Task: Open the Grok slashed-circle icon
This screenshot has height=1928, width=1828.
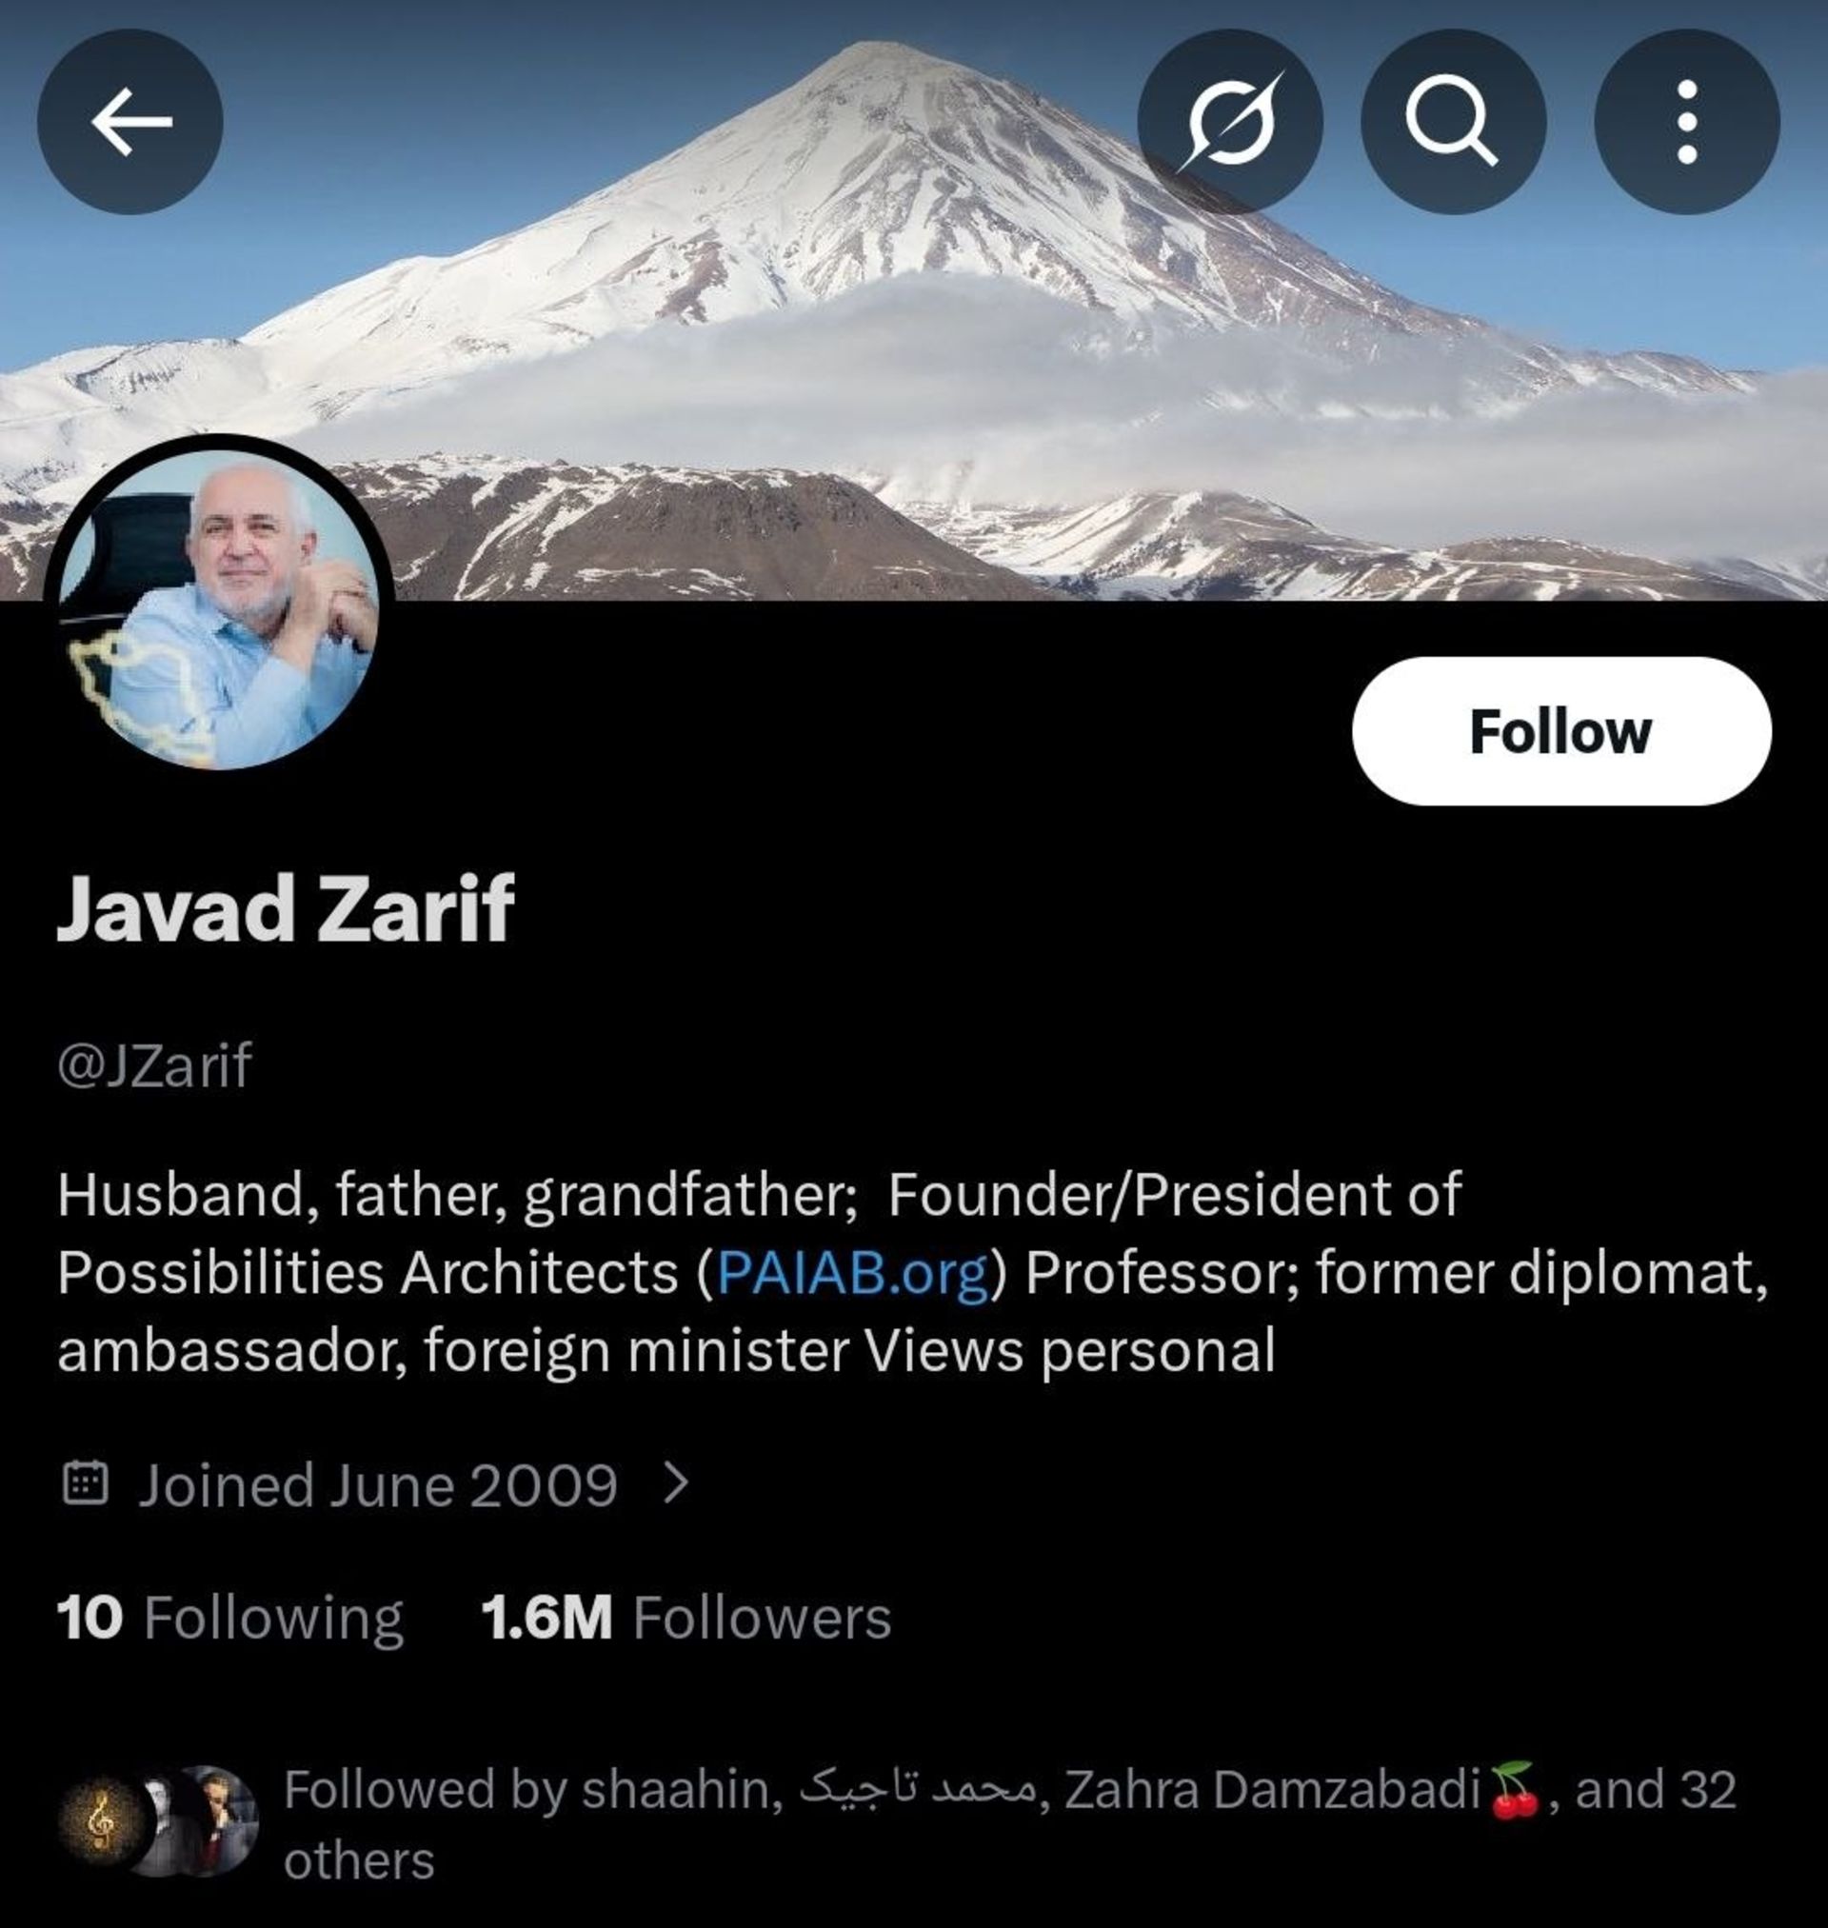Action: coord(1231,122)
